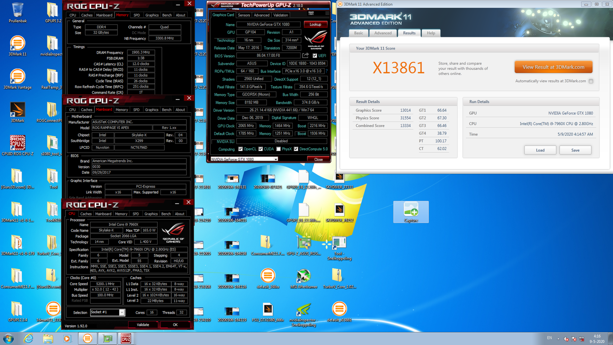Open the TurboV_Core_1.02 archive on the right
613x345 pixels.
[339, 279]
